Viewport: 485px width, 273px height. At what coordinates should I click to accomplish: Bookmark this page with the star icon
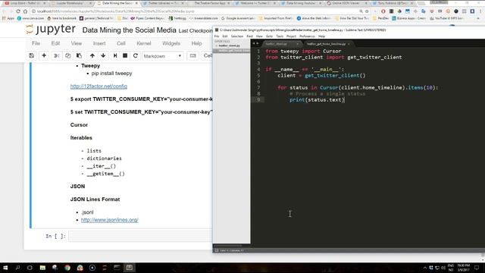(x=367, y=11)
